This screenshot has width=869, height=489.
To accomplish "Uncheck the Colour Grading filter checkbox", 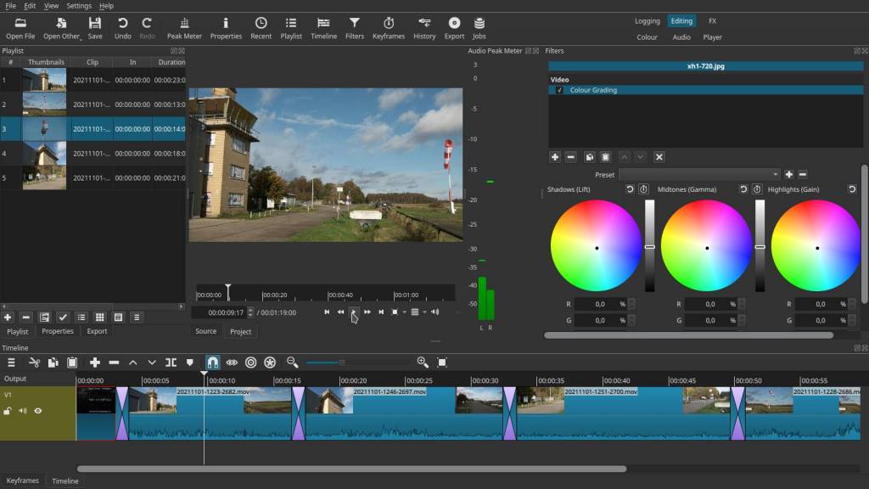I will click(559, 90).
